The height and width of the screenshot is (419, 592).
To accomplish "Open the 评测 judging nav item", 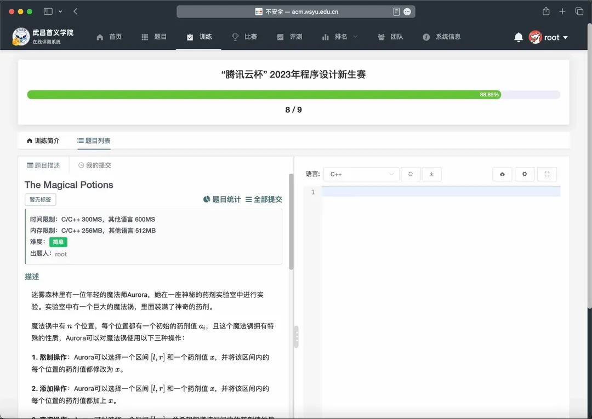I will tap(289, 37).
